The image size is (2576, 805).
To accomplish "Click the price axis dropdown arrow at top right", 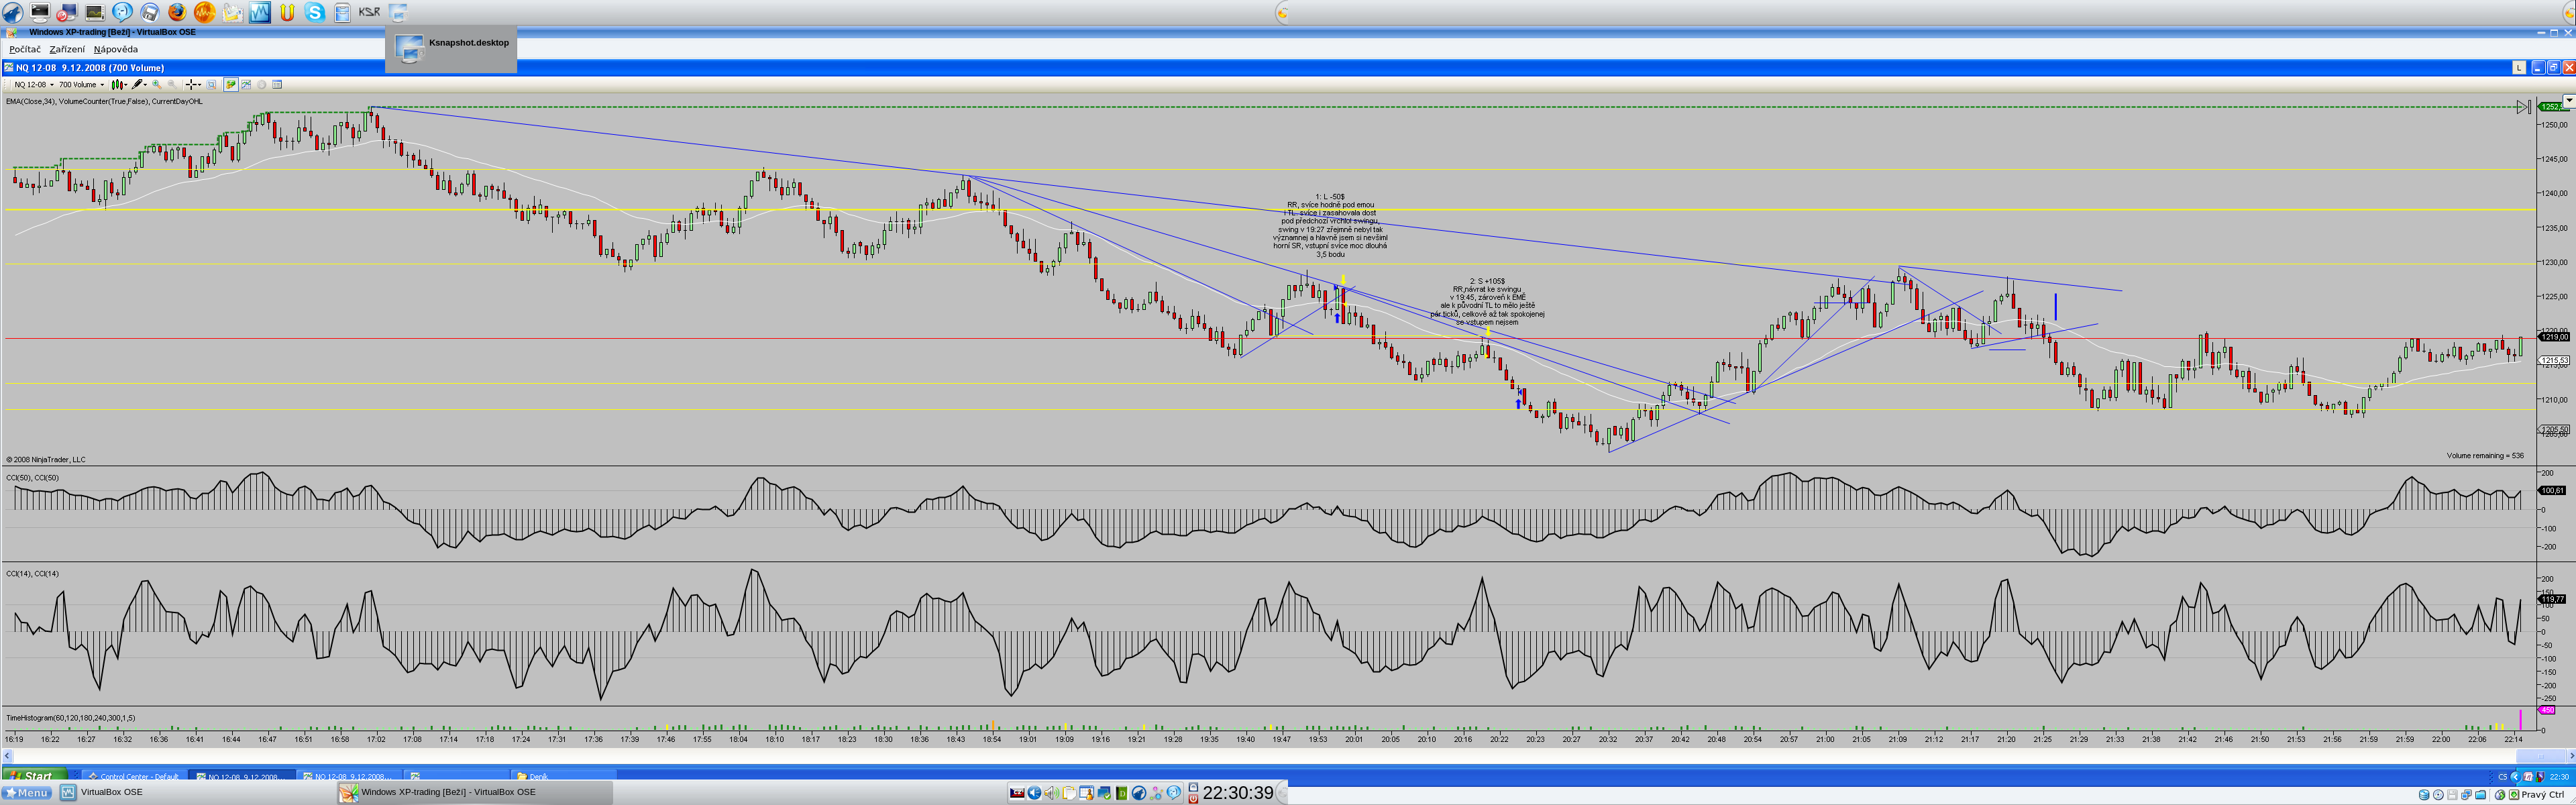I will pyautogui.click(x=2568, y=101).
